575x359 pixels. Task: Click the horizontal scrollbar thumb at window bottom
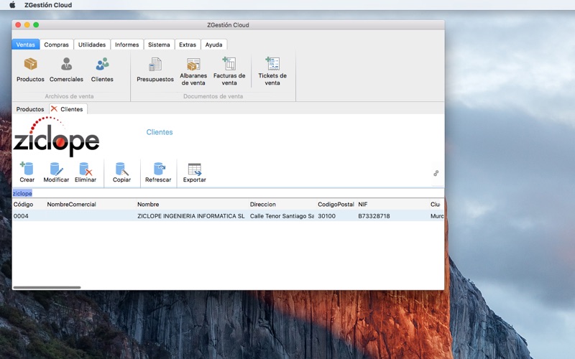[x=47, y=288]
